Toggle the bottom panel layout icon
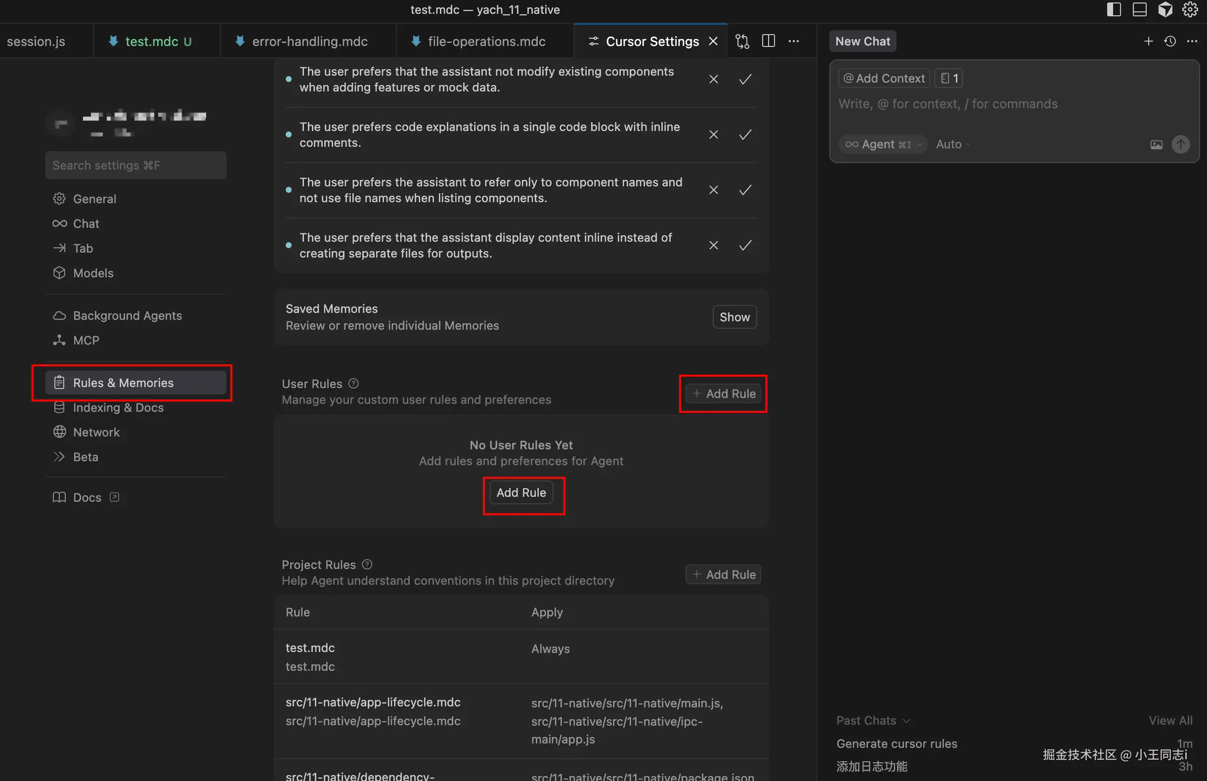The height and width of the screenshot is (781, 1207). (x=1139, y=9)
